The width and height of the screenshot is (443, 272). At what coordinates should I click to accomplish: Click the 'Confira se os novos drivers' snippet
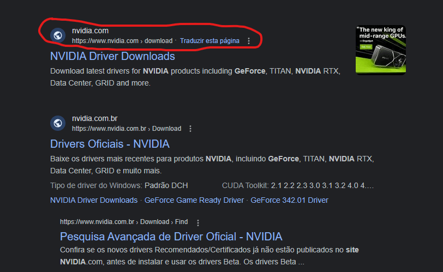tap(209, 256)
